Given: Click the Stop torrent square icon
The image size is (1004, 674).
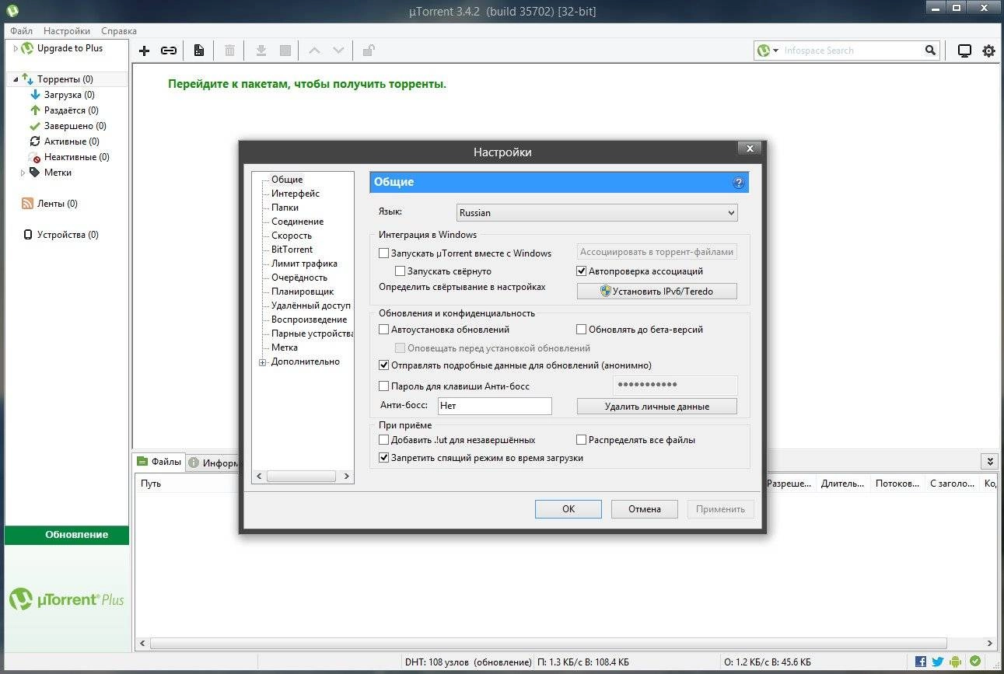Looking at the screenshot, I should [x=285, y=51].
